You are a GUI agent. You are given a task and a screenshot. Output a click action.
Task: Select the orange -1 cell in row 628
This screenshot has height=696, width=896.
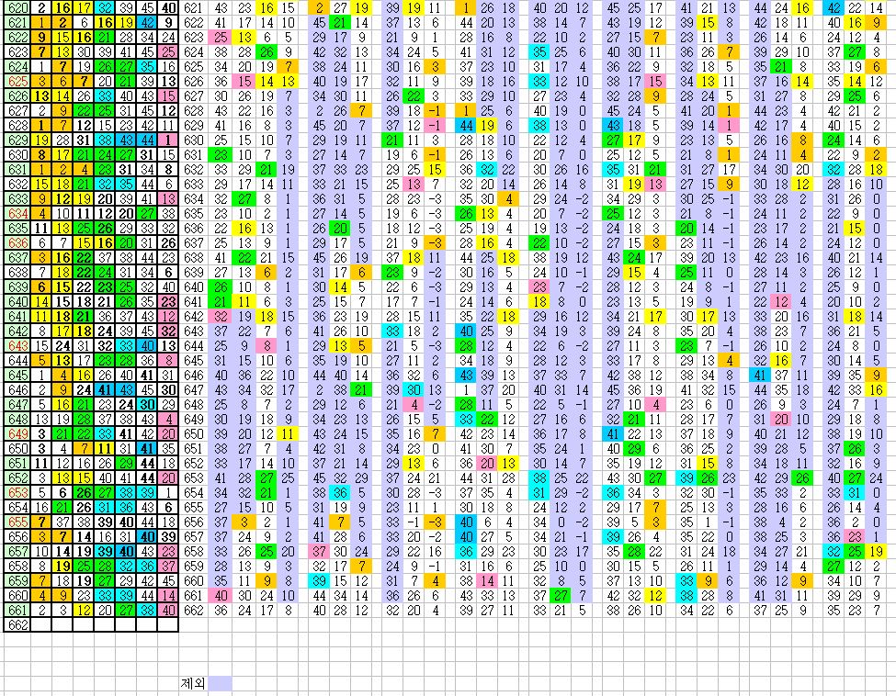tap(435, 111)
